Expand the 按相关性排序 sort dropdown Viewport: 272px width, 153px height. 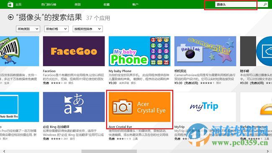(x=87, y=29)
